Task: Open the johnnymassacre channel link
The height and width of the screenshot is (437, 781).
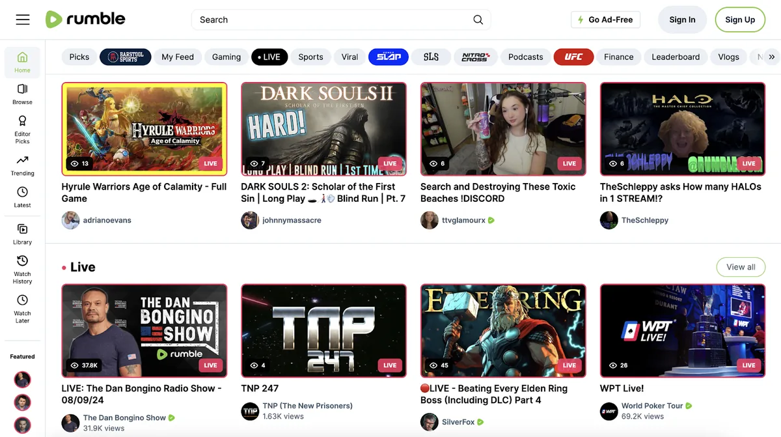Action: [x=292, y=220]
